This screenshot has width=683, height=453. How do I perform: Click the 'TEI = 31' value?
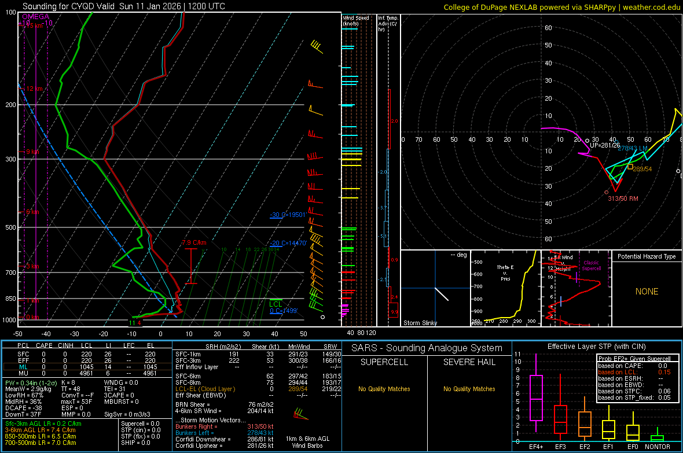coord(115,389)
